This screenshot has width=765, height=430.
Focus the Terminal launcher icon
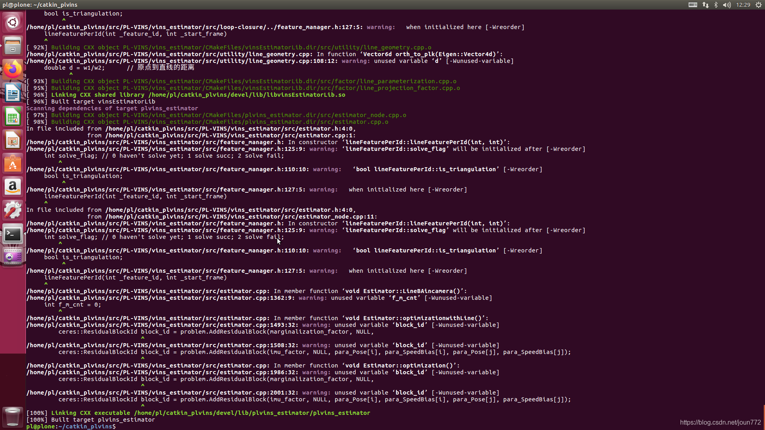pos(13,234)
